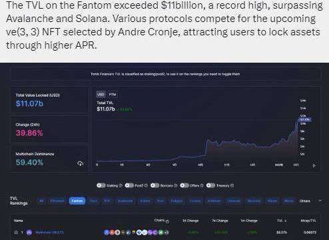The height and width of the screenshot is (240, 329).
Task: Select the USD chart denomination button
Action: [x=101, y=95]
